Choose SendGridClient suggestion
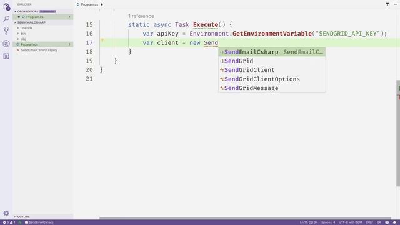 point(272,70)
